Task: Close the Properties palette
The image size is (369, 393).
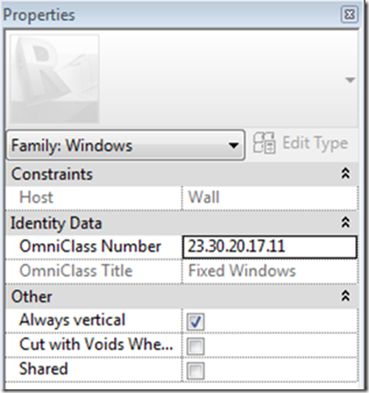Action: click(349, 15)
